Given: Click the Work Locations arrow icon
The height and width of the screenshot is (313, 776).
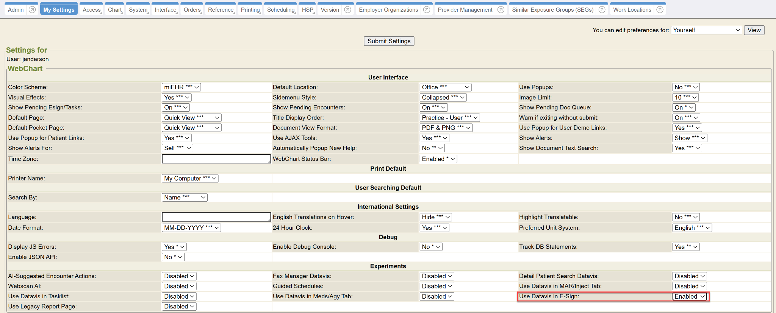Looking at the screenshot, I should 660,10.
